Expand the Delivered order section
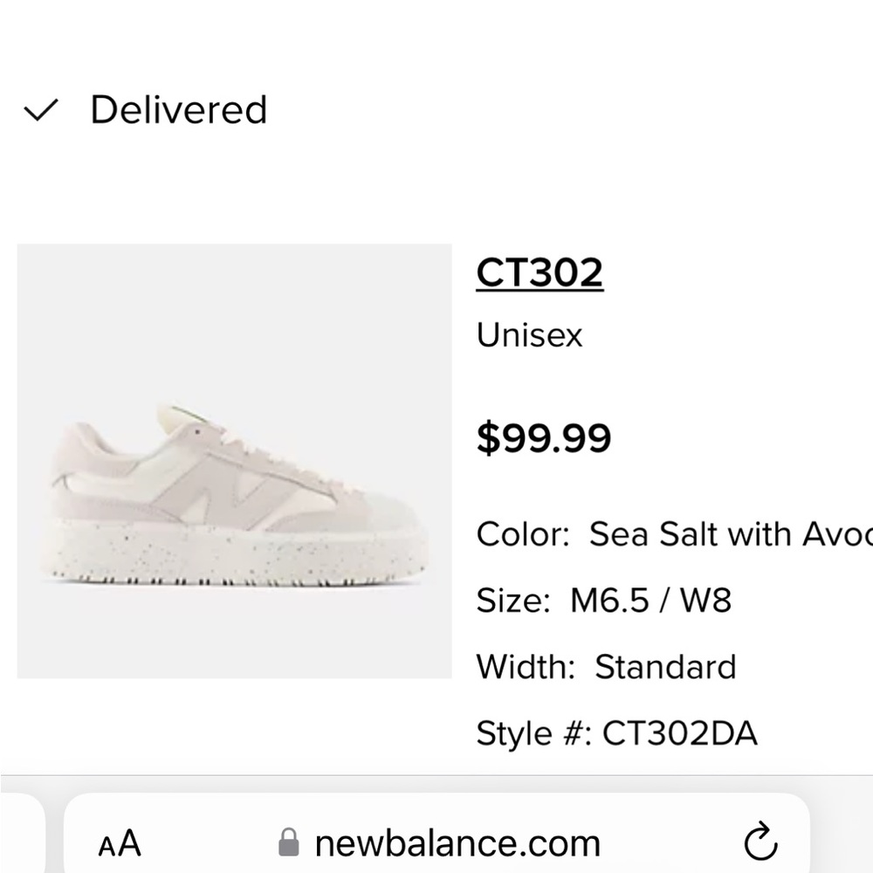 [x=179, y=109]
